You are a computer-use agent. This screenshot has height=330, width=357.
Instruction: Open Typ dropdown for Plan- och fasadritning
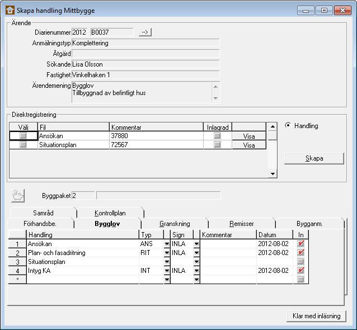tap(167, 253)
